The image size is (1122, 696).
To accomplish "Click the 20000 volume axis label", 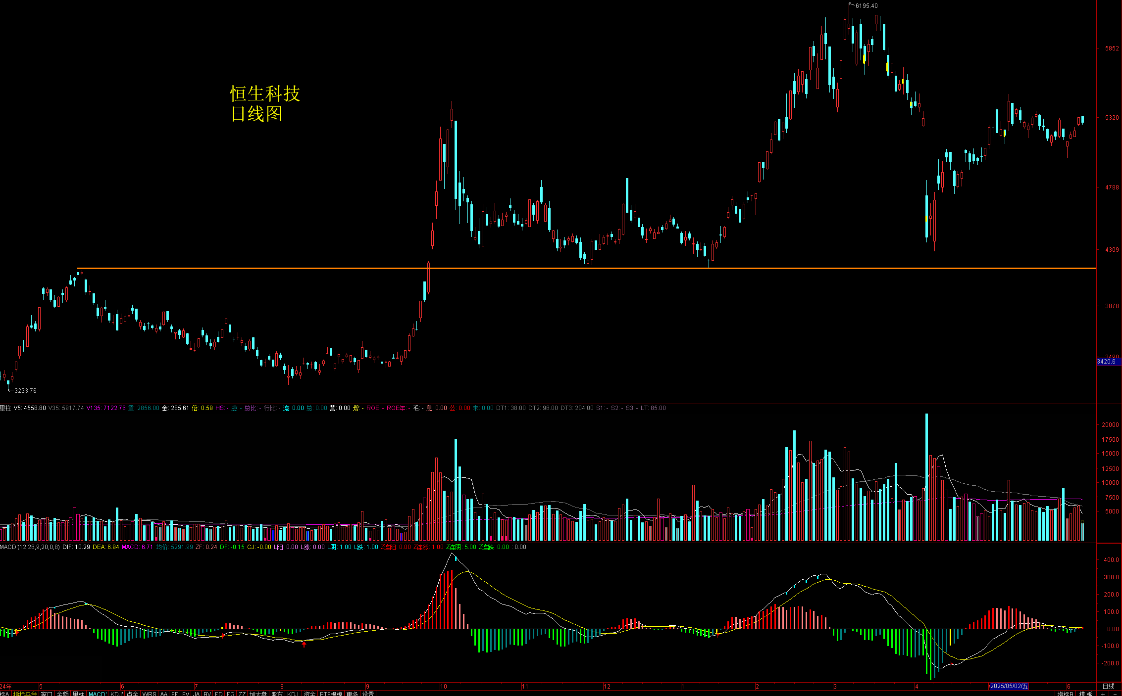I will tap(1110, 425).
